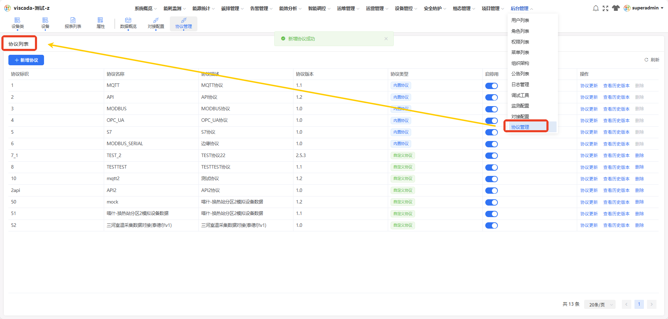Go to pagination page 1

pos(639,304)
